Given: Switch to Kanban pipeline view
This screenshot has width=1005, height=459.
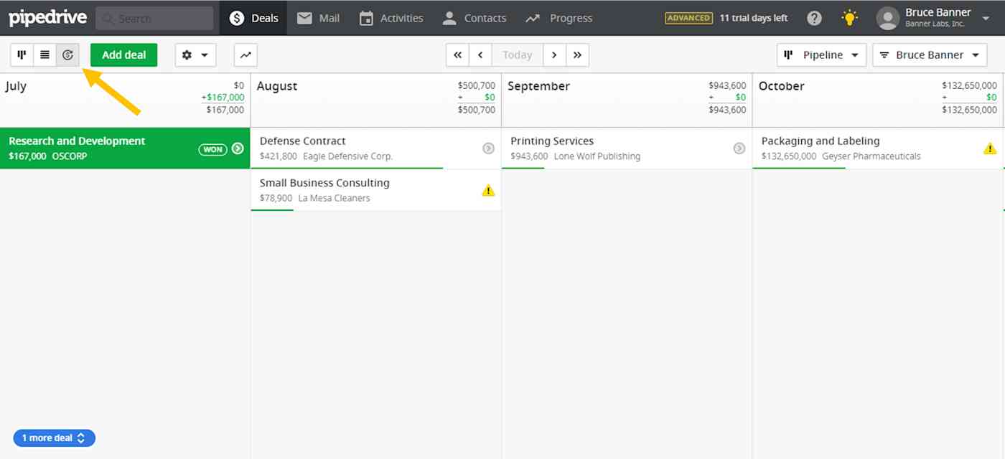Looking at the screenshot, I should point(21,55).
